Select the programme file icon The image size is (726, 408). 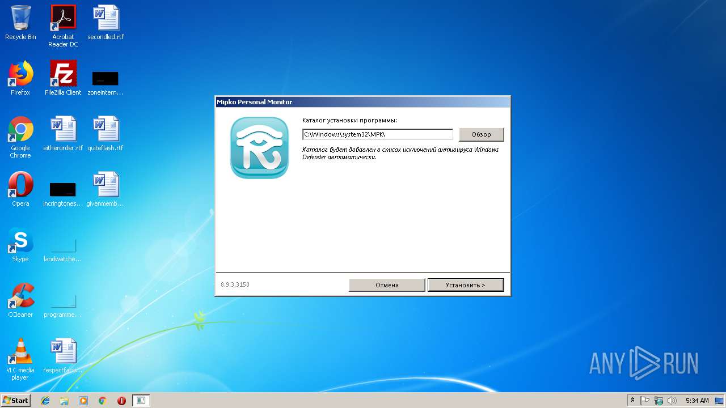point(63,306)
